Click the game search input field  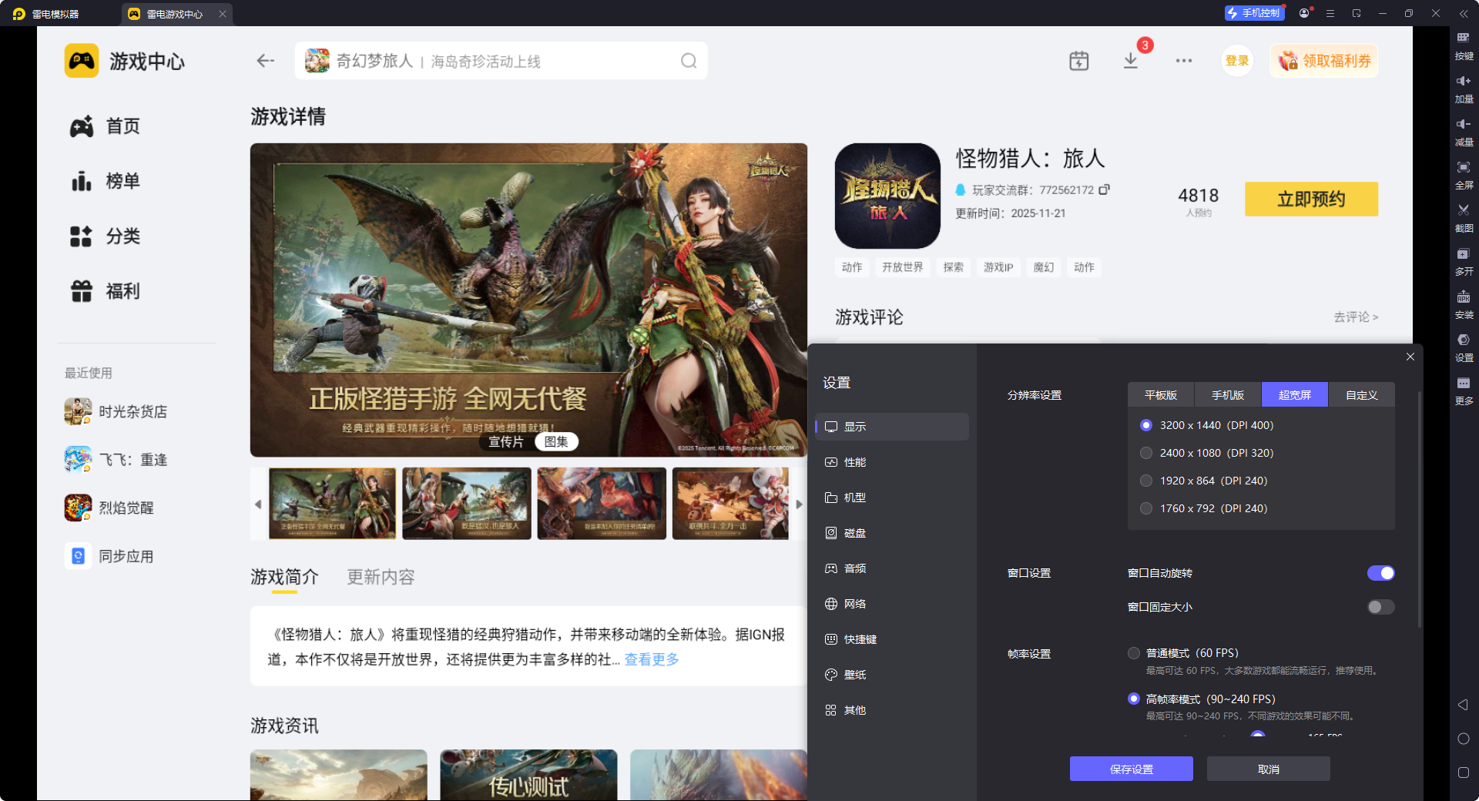coord(501,60)
